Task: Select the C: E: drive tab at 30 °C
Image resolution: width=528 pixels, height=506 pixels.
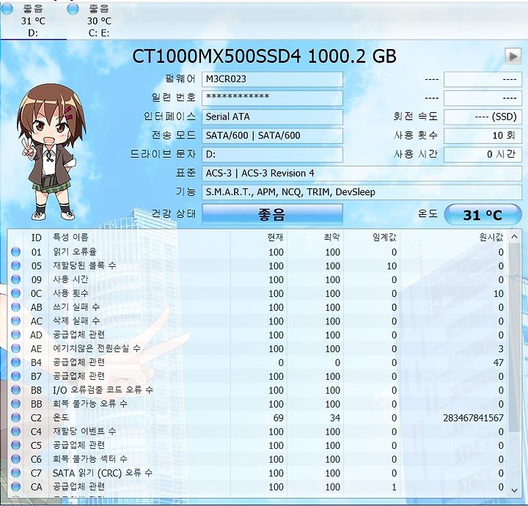Action: click(99, 21)
